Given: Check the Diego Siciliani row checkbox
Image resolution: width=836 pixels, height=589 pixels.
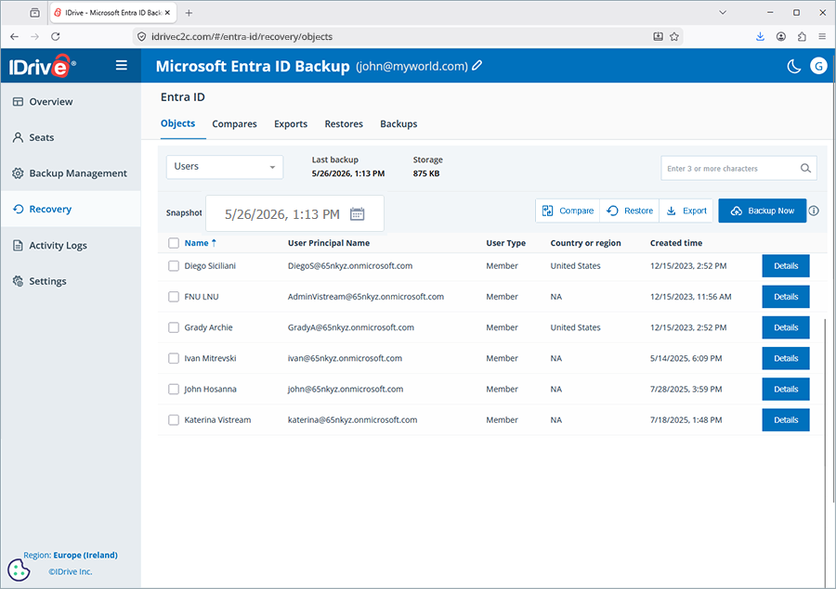Looking at the screenshot, I should coord(174,265).
